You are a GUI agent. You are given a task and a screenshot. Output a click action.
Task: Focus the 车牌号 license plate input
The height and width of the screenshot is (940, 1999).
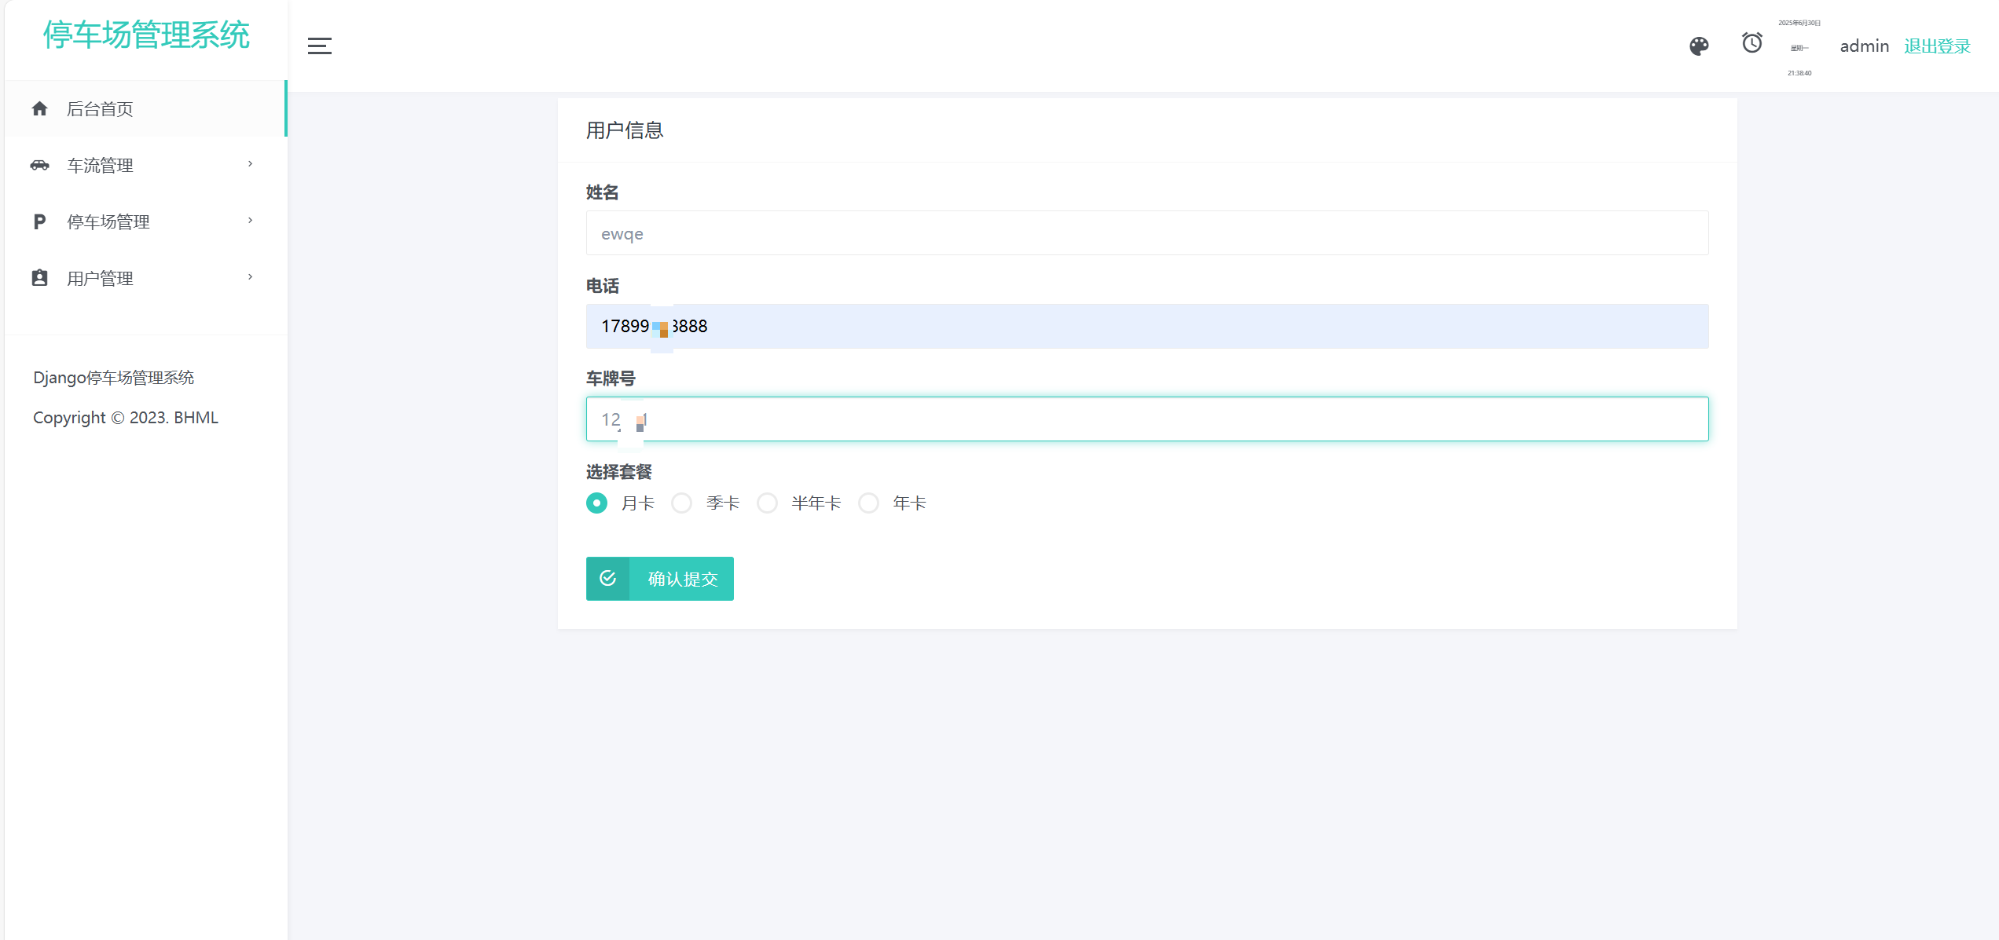pos(1147,419)
